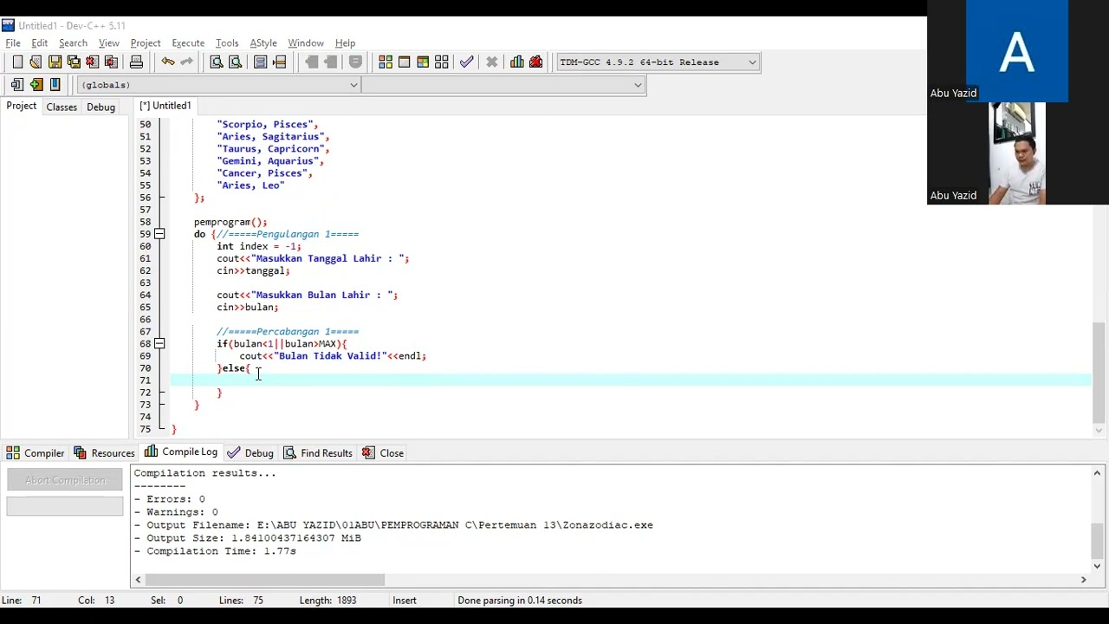Click the Goto Line toolbar icon
This screenshot has height=624, width=1109.
[279, 62]
